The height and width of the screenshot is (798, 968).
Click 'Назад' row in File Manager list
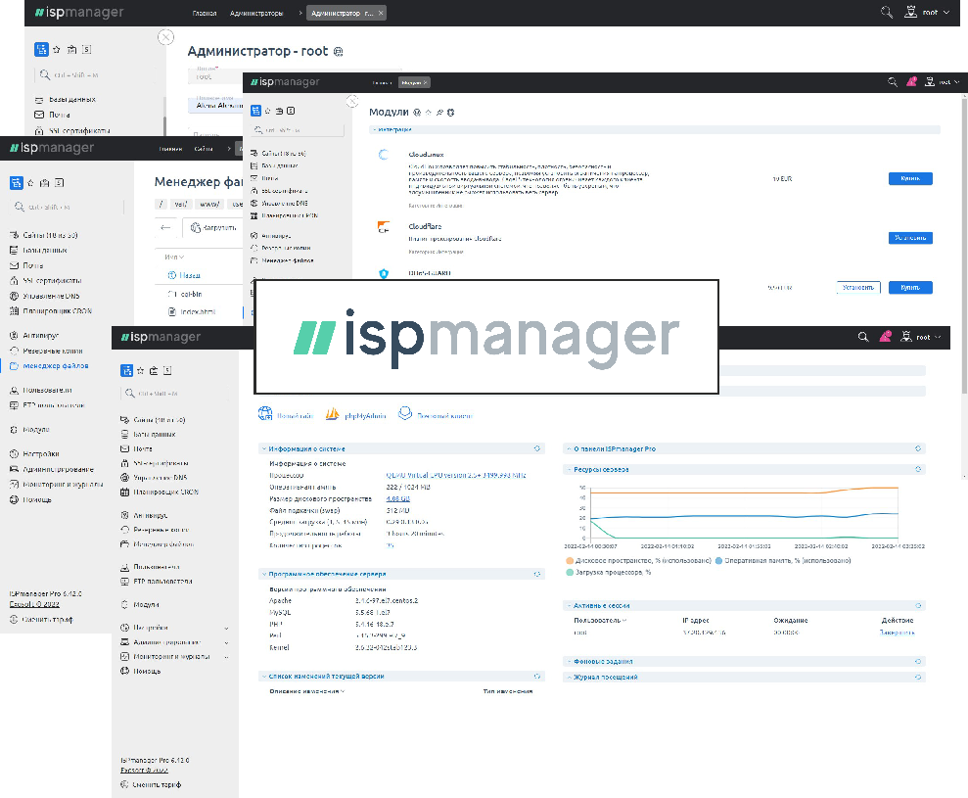(x=184, y=275)
